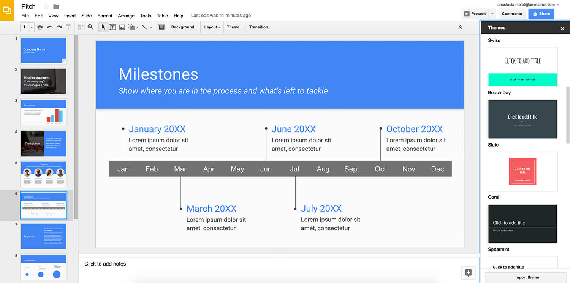Open the Present options dropdown arrow
Image resolution: width=570 pixels, height=283 pixels.
492,14
